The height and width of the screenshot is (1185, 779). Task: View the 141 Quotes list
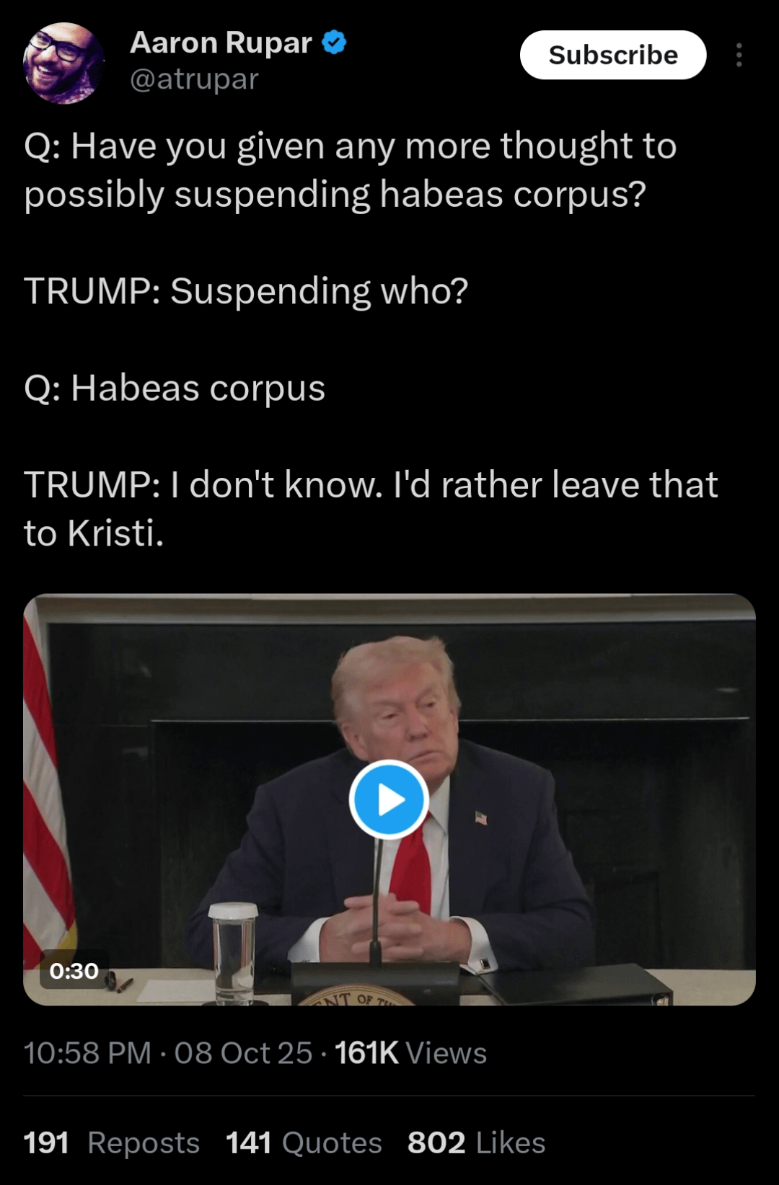304,1142
